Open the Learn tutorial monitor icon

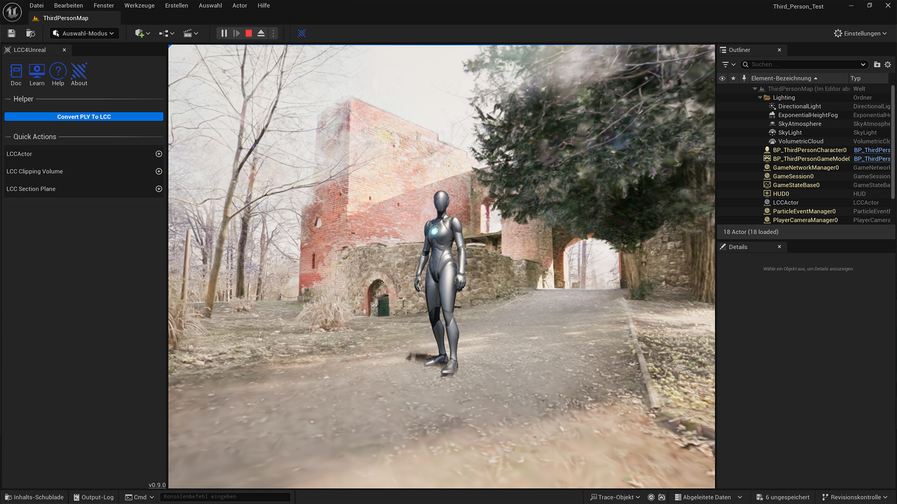pyautogui.click(x=37, y=75)
